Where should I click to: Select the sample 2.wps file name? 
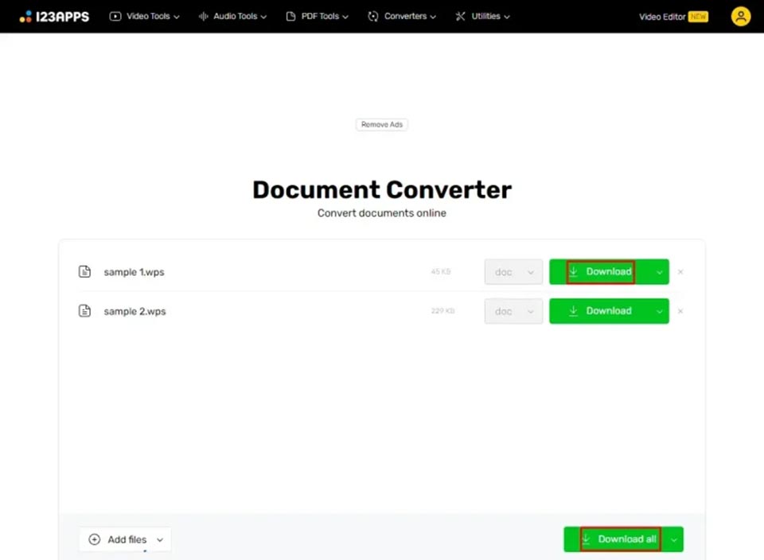point(135,311)
